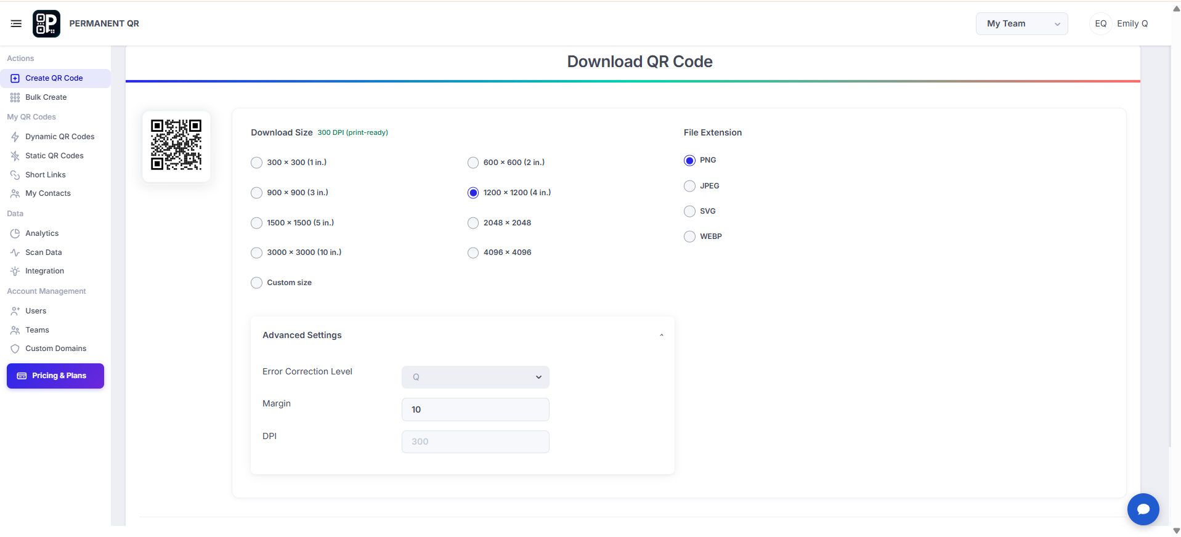Collapse the Advanced Settings section
1181x537 pixels.
[x=661, y=335]
